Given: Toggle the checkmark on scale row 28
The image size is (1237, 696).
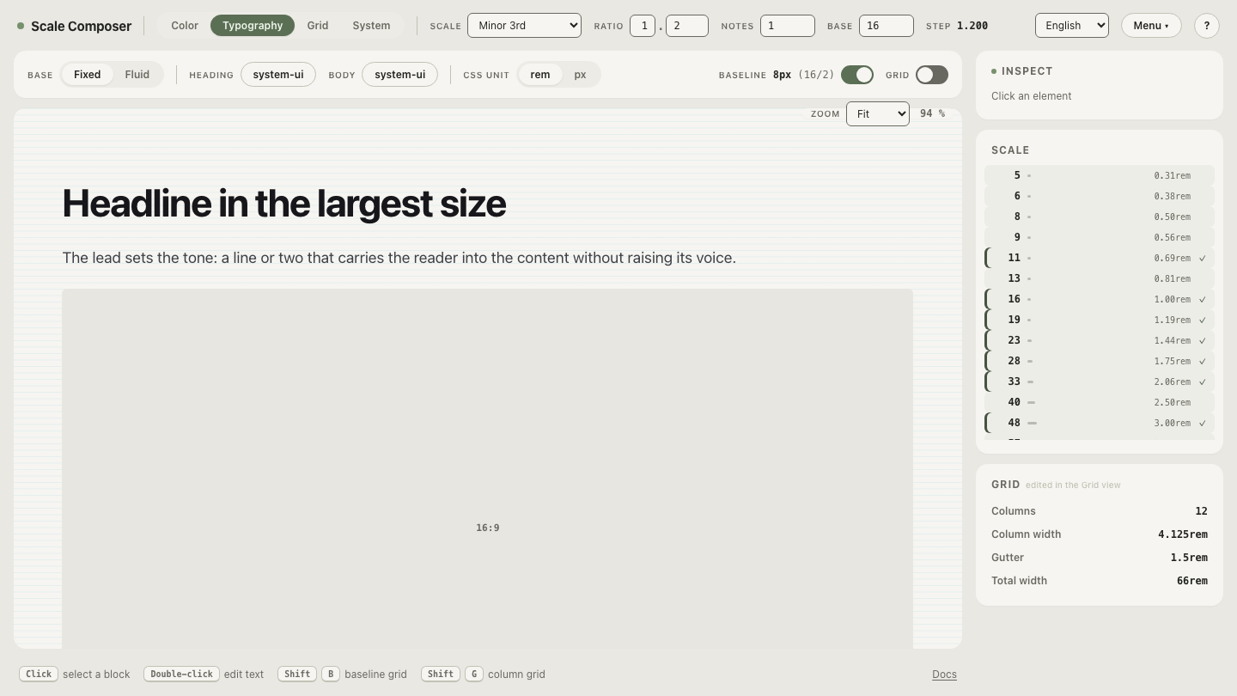Looking at the screenshot, I should [1203, 361].
